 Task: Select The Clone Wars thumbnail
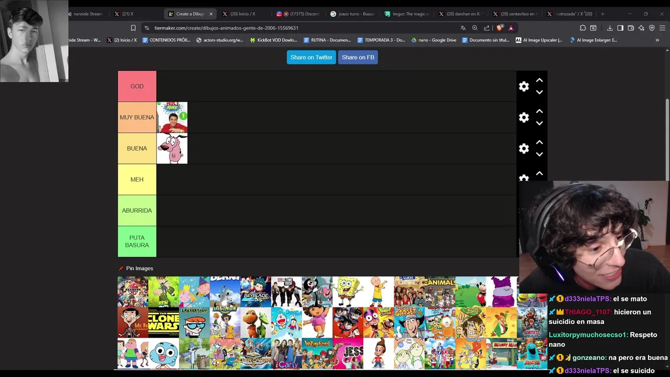point(164,323)
